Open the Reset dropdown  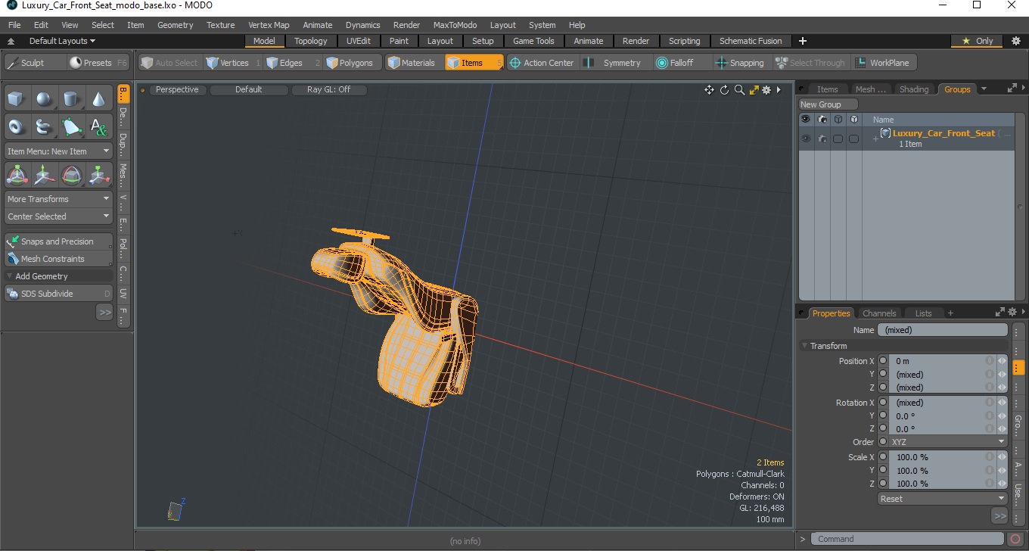click(x=942, y=499)
